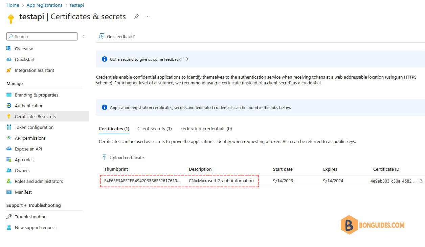Switch to the Certificates (1) tab
Screen dimensions: 425x247
pyautogui.click(x=114, y=129)
